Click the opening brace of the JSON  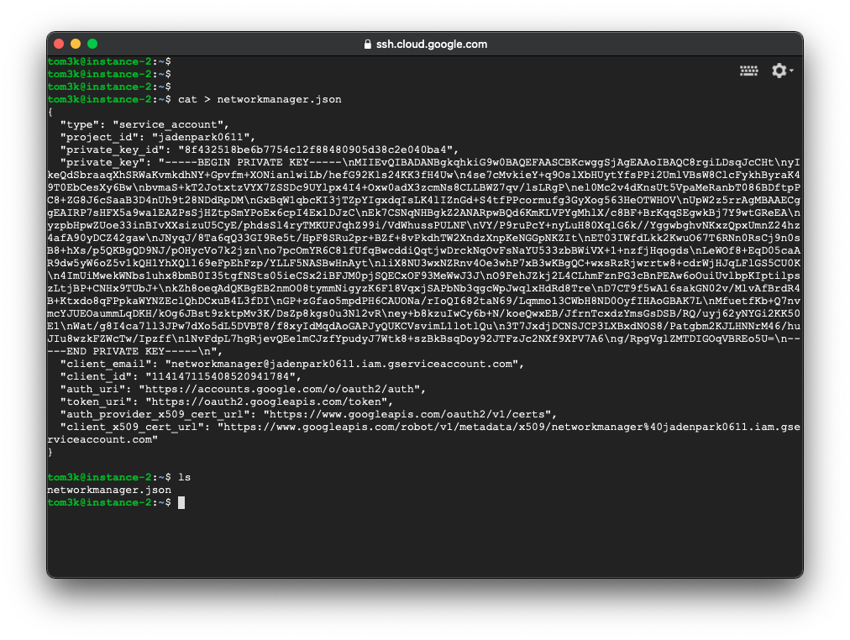(x=50, y=113)
